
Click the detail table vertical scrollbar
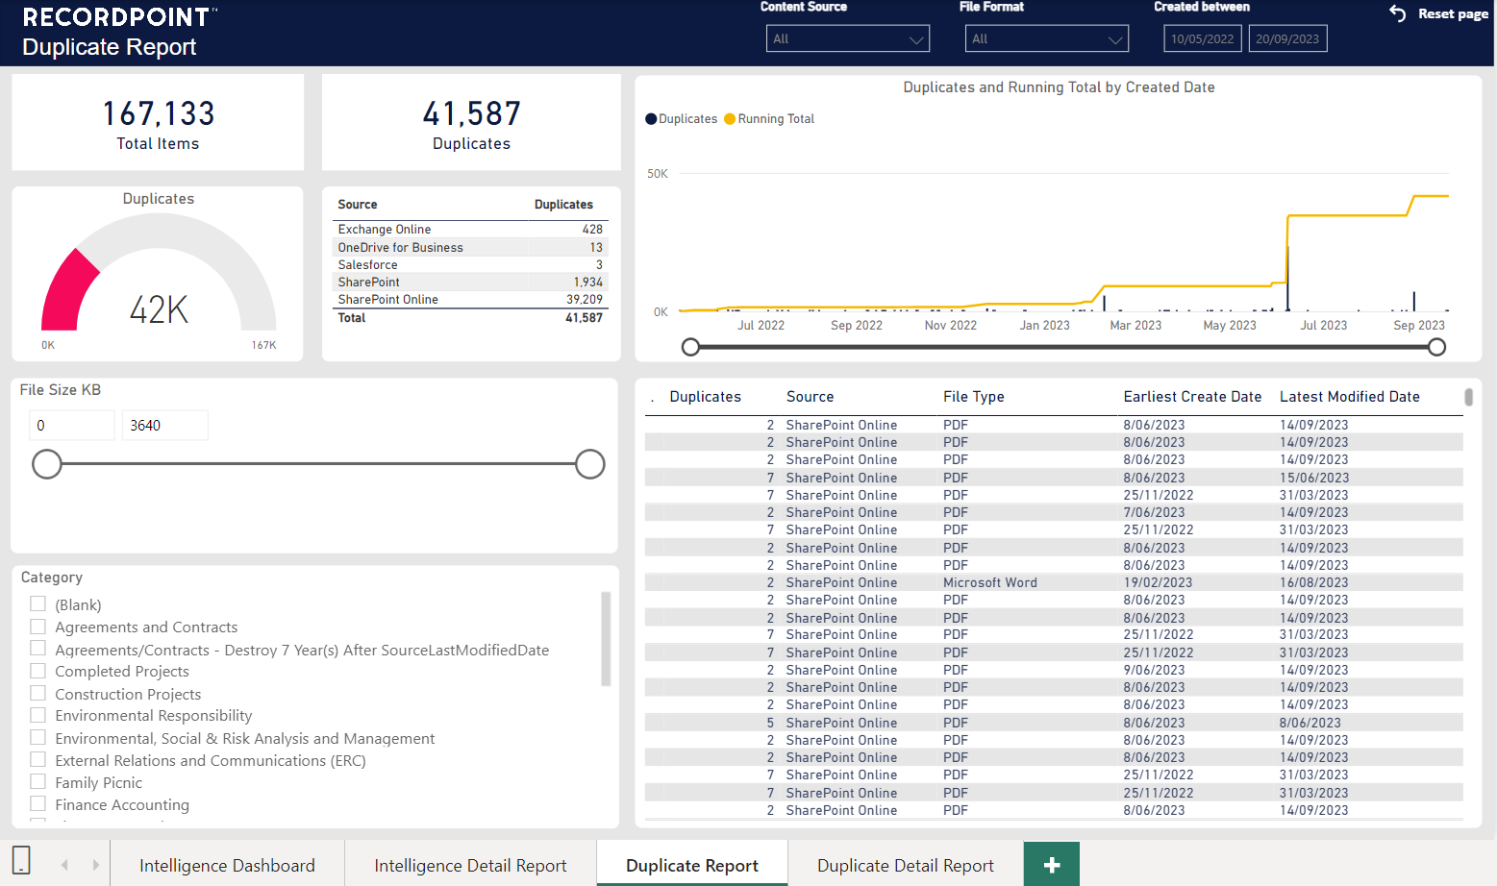[x=1468, y=397]
